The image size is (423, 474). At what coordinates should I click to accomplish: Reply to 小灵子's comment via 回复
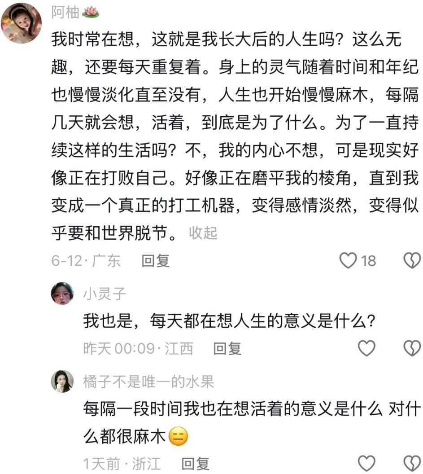tap(227, 349)
